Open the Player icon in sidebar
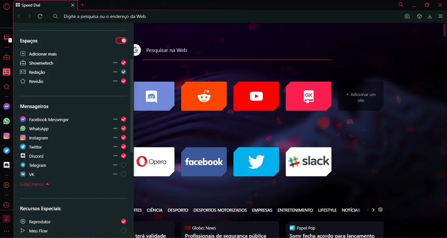The image size is (447, 238). (x=7, y=185)
